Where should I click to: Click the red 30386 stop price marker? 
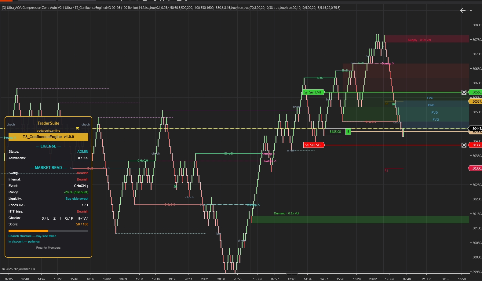click(x=476, y=145)
